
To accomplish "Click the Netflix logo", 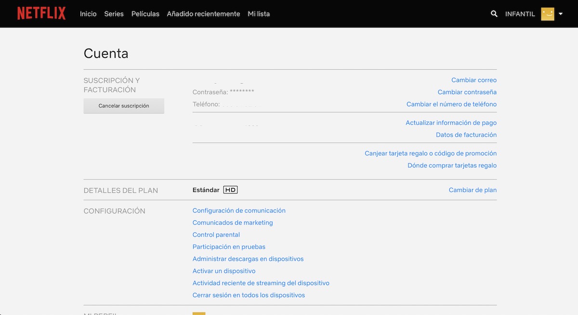I will (41, 13).
